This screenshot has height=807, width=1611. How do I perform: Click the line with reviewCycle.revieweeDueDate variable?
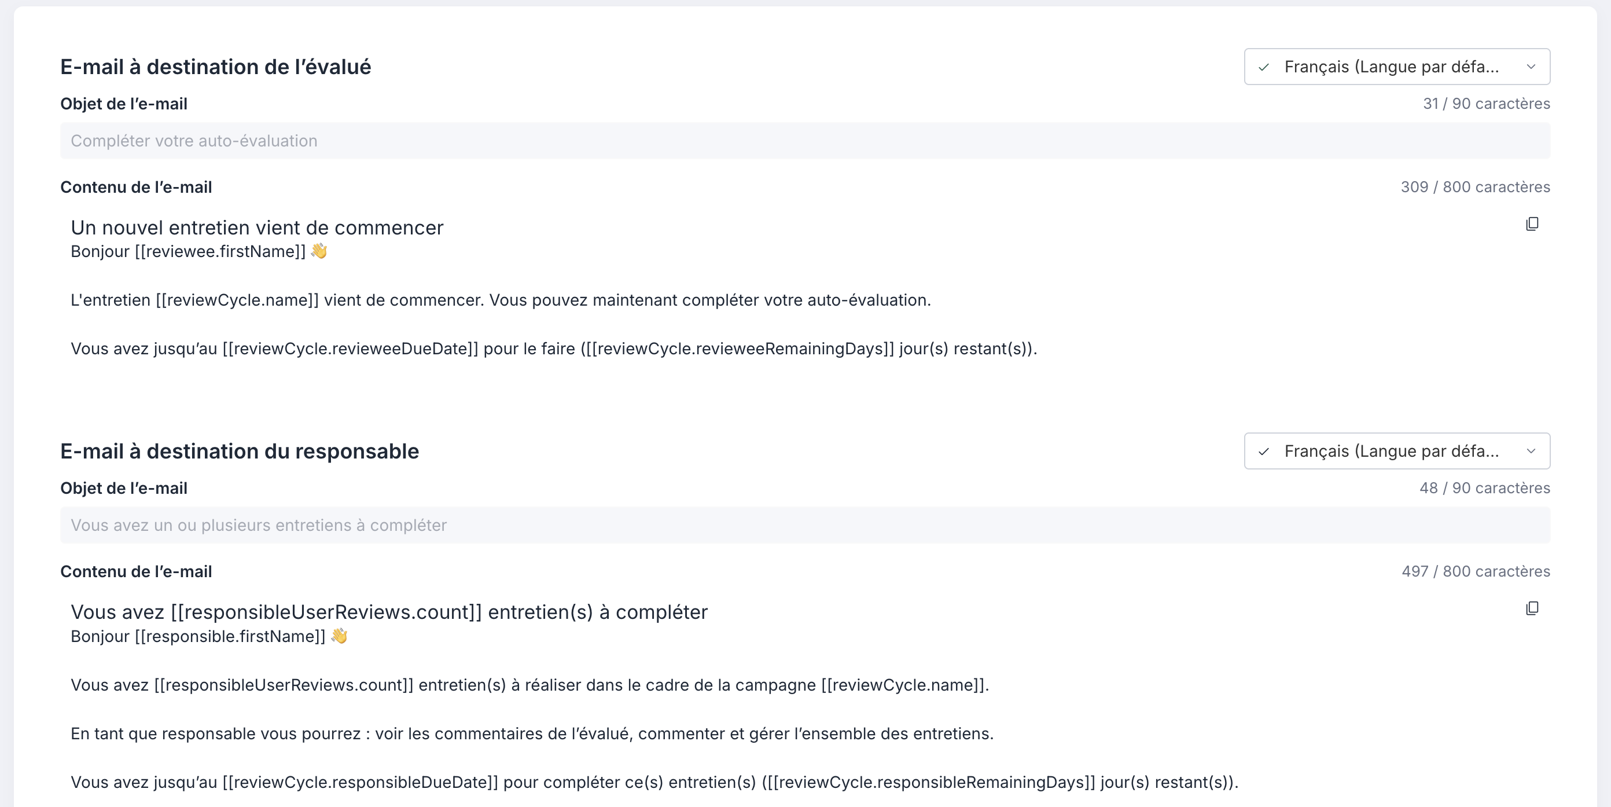[x=553, y=349]
